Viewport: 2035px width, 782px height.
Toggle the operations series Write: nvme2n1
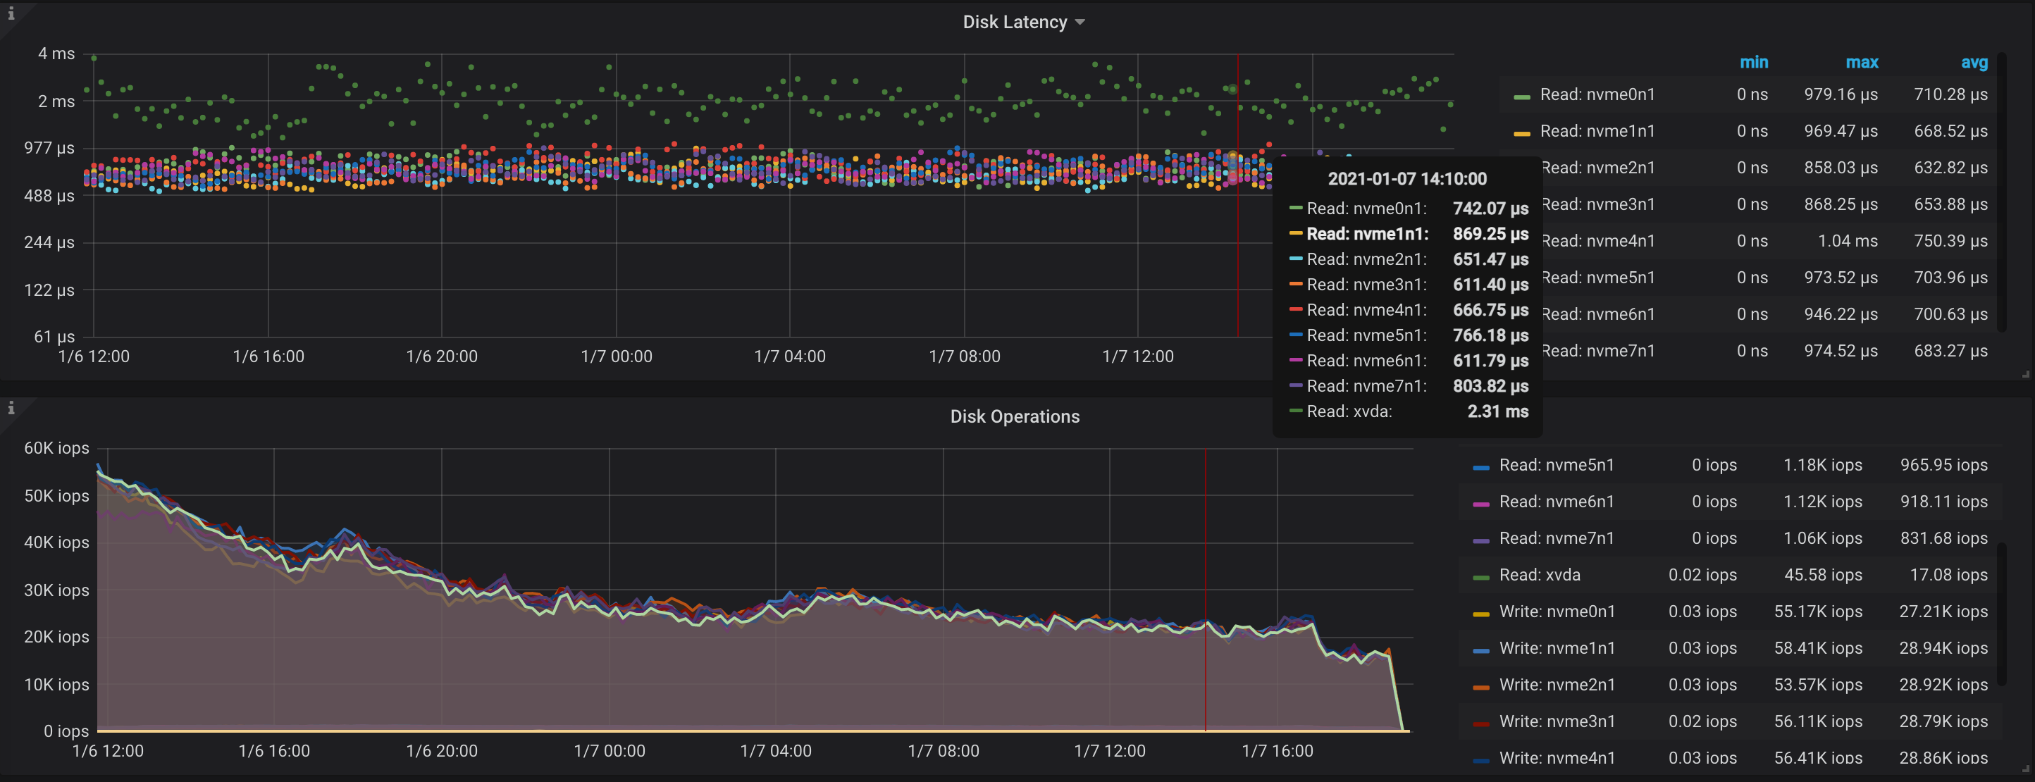pyautogui.click(x=1557, y=685)
